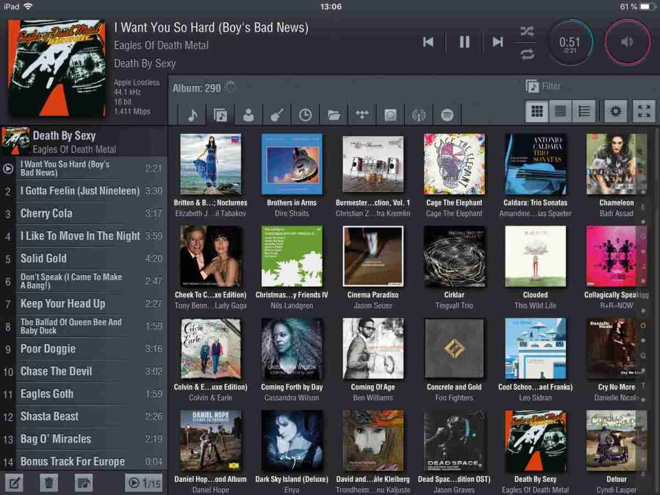Open Detour album by Cyndi Lauper
Screen dimensions: 660x495
pyautogui.click(x=617, y=440)
